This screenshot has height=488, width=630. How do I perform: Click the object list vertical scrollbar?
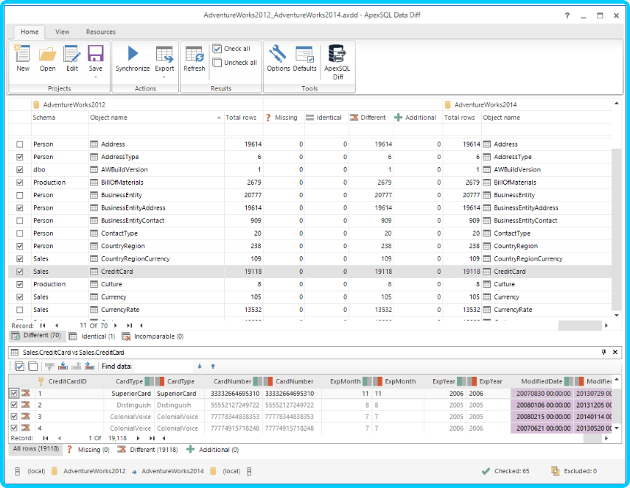coord(615,229)
